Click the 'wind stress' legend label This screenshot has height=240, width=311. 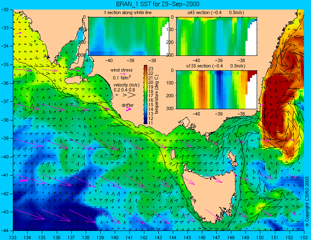point(121,70)
